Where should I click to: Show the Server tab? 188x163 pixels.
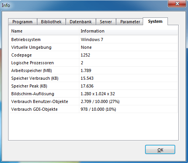[x=106, y=22]
